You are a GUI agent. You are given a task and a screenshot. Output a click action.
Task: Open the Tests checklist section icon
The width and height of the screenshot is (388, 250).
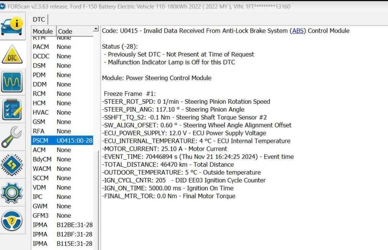click(12, 109)
